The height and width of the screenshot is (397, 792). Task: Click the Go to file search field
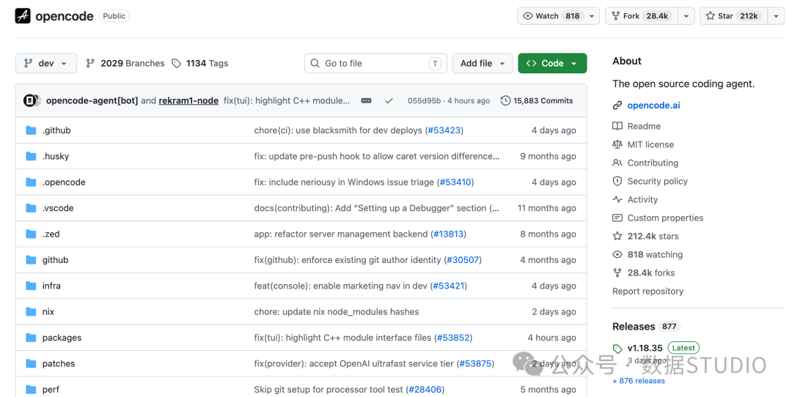[375, 63]
